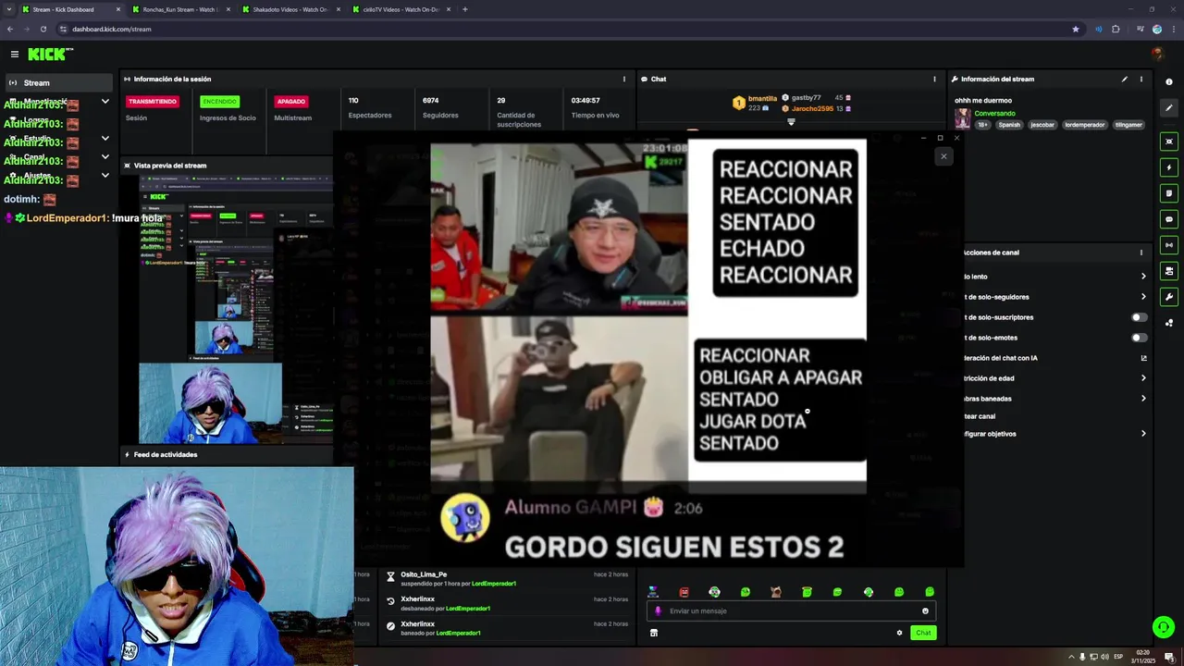This screenshot has width=1184, height=666.
Task: Click the TRANSMITIENDO session badge
Action: (x=153, y=102)
